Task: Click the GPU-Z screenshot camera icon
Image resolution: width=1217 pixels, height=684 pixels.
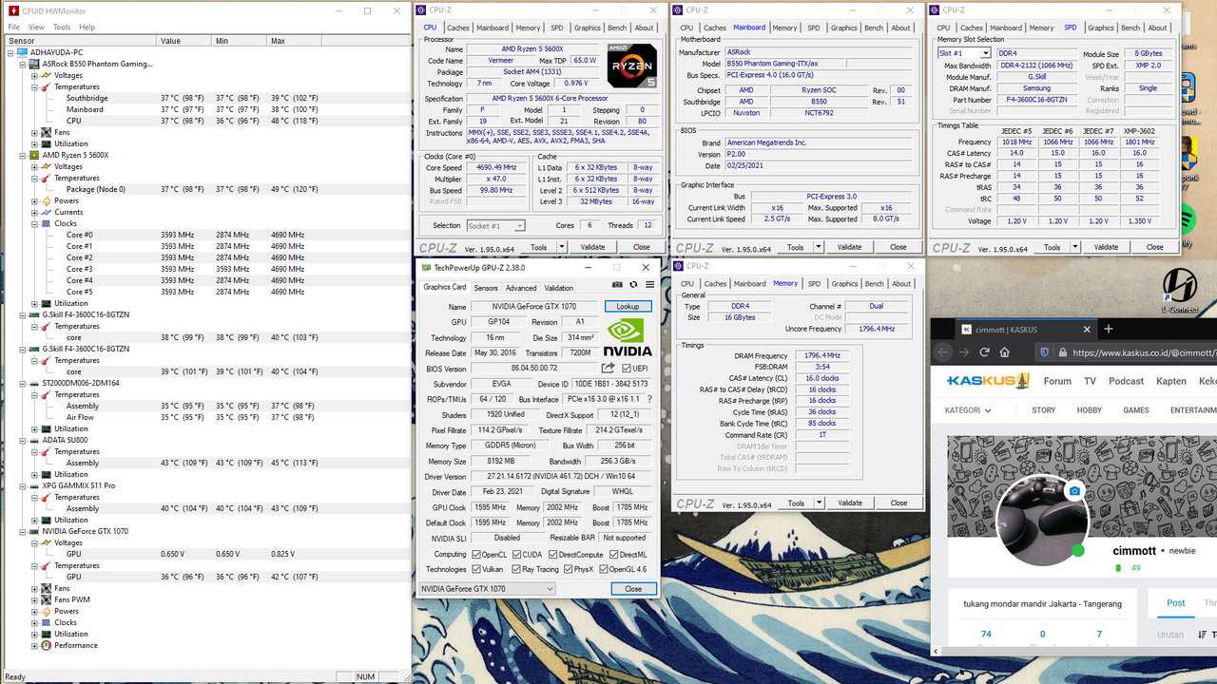Action: [x=617, y=284]
